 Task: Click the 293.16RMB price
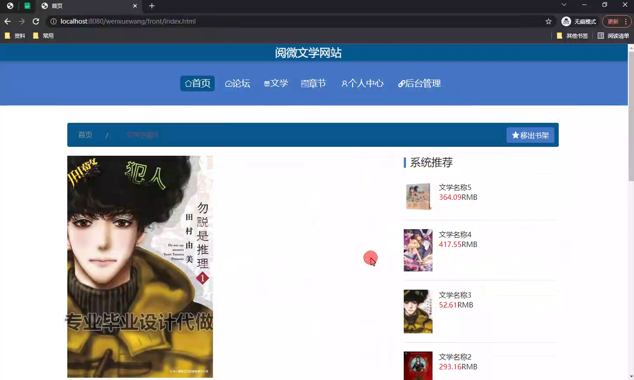point(458,366)
